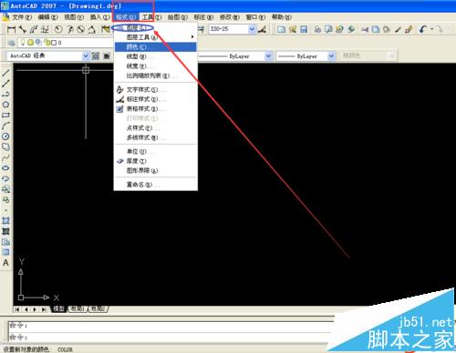Click the Aligned dimension icon

[x=23, y=29]
